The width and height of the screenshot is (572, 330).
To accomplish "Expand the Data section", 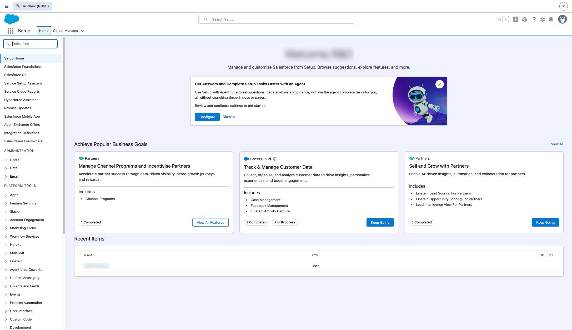I will tap(6, 168).
